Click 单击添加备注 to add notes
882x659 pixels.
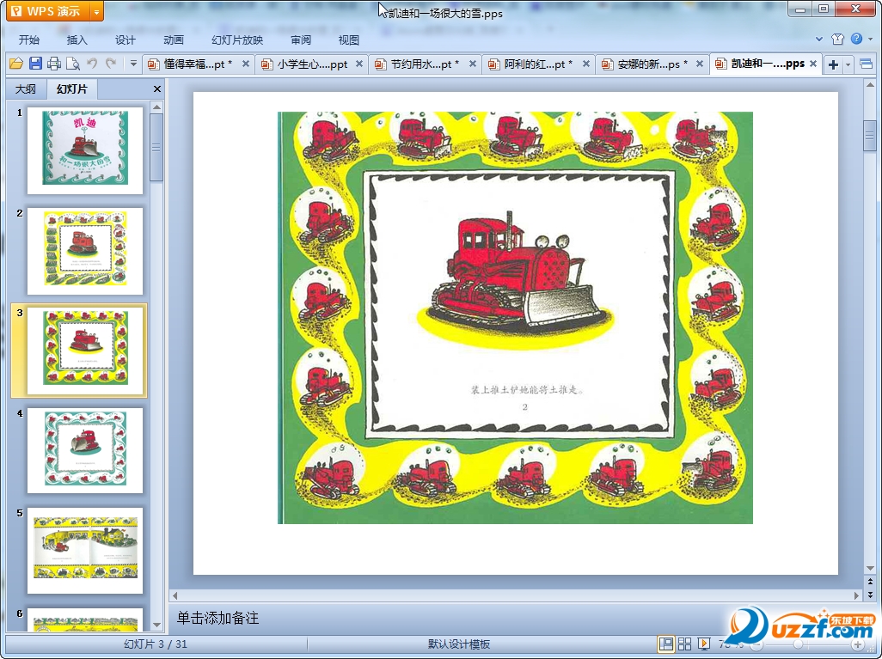[217, 618]
